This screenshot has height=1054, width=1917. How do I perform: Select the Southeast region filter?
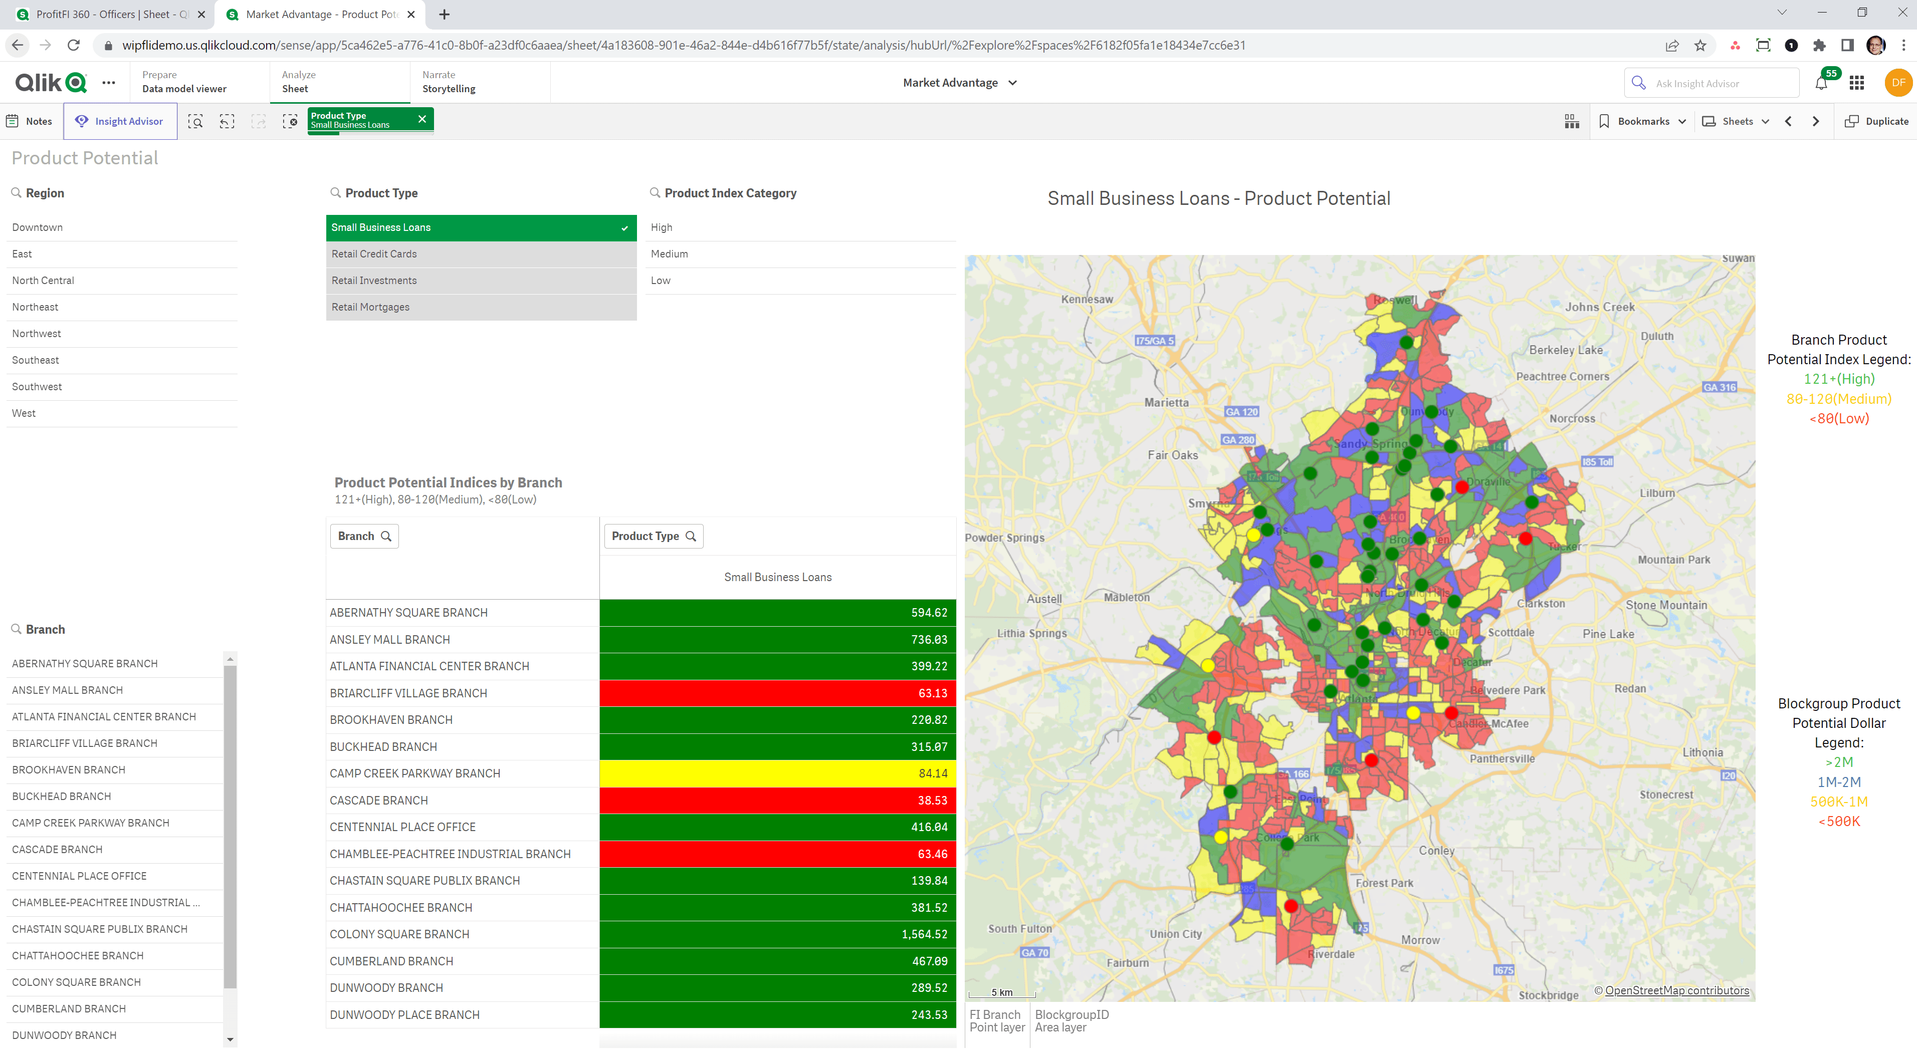click(35, 360)
